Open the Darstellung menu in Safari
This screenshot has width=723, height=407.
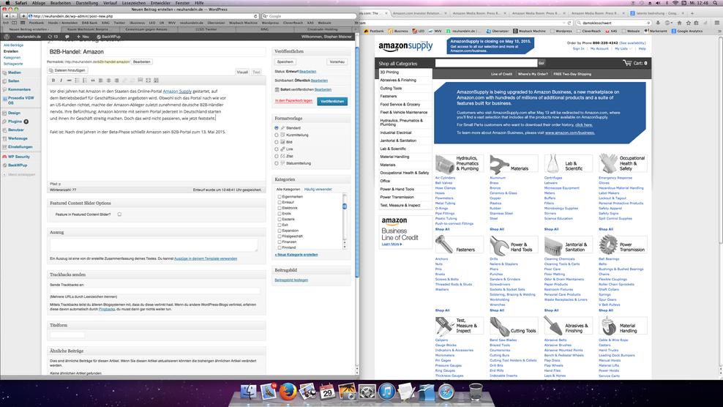pos(86,3)
